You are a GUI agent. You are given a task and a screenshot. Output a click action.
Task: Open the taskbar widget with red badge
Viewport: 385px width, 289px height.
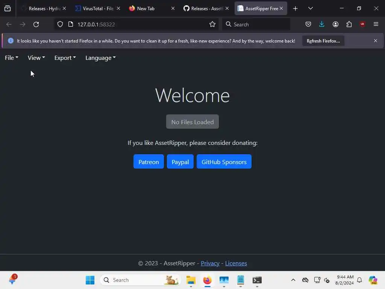13,280
